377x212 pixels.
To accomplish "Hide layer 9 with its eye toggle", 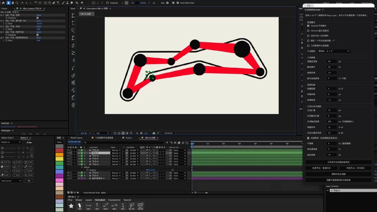I will [x=68, y=178].
